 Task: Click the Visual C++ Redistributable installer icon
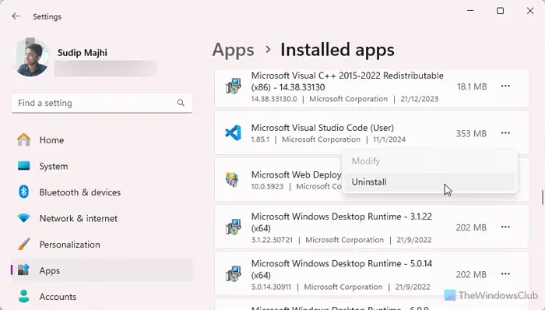pos(234,86)
